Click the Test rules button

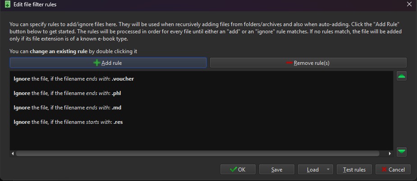click(x=354, y=169)
